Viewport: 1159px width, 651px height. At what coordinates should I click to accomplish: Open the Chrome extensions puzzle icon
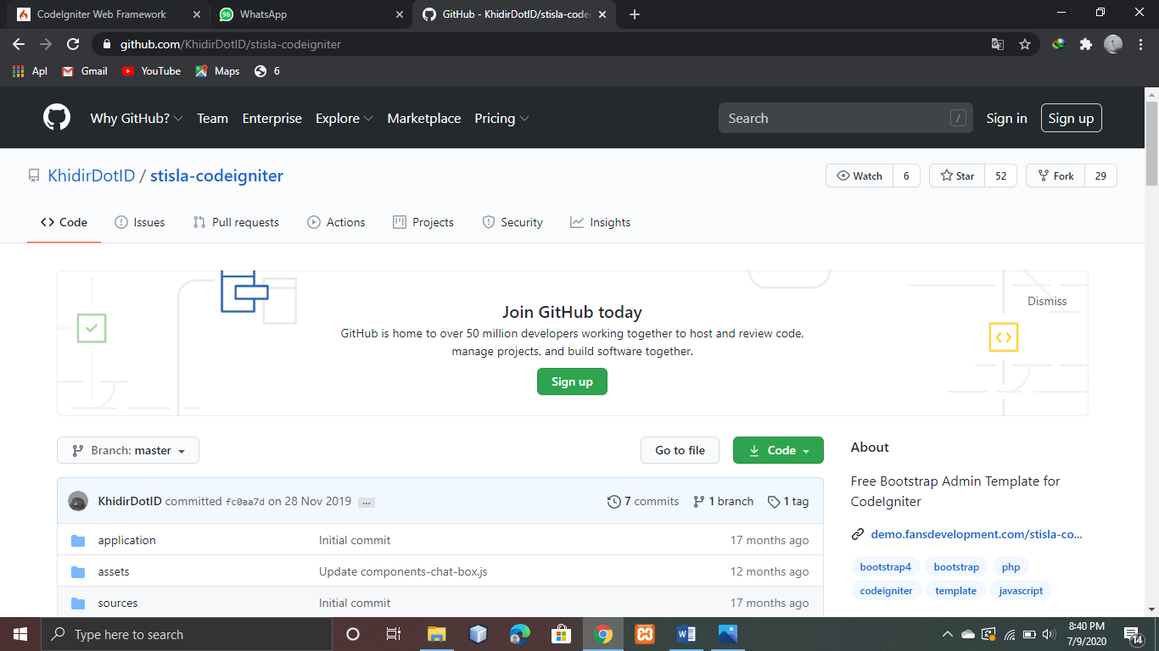click(1085, 44)
